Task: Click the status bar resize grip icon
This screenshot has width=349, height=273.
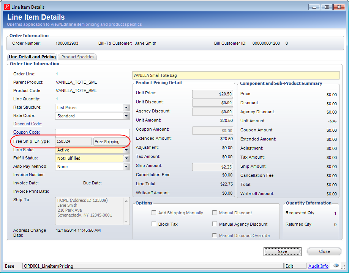Action: pyautogui.click(x=343, y=267)
